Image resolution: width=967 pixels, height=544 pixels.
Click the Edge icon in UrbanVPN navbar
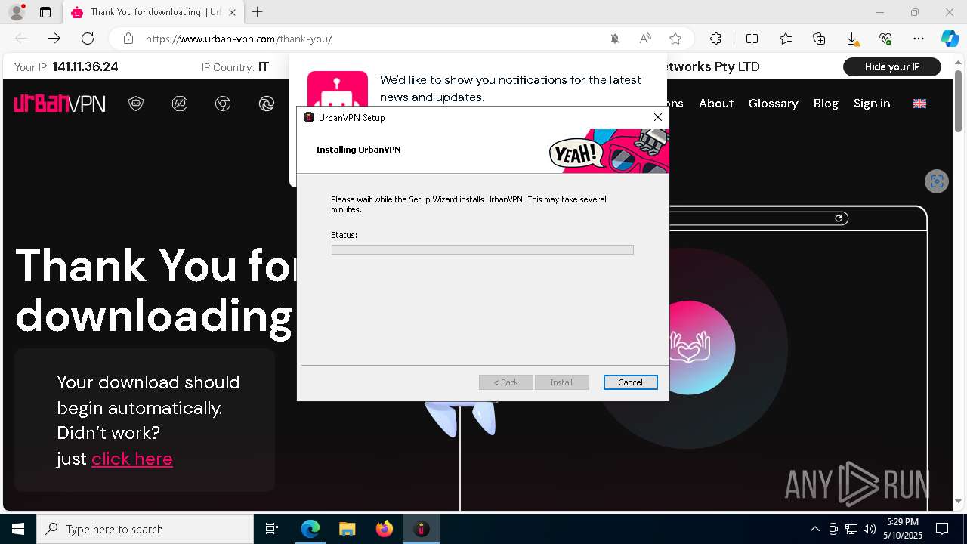pos(266,104)
